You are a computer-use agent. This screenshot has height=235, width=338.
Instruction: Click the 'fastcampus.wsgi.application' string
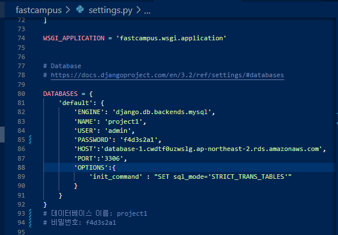171,38
